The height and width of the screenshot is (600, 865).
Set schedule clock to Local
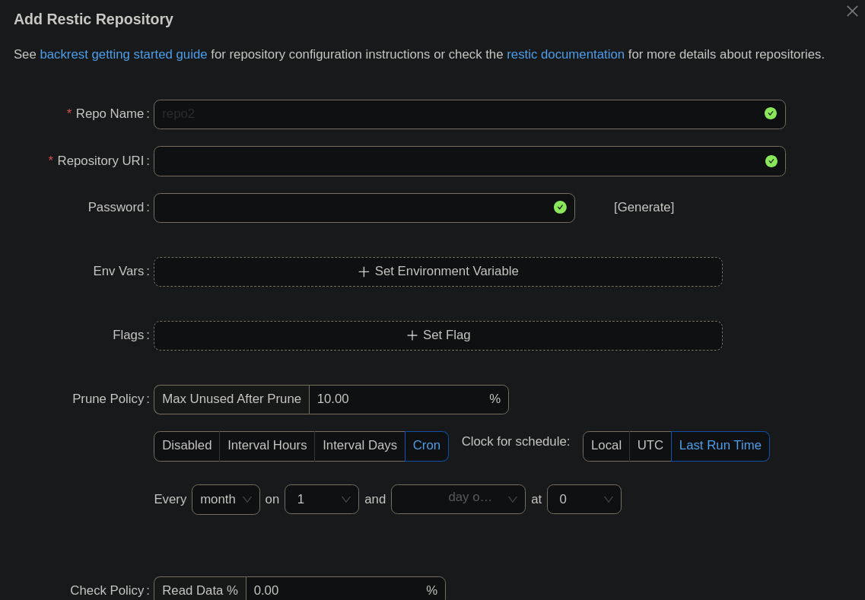click(x=606, y=446)
